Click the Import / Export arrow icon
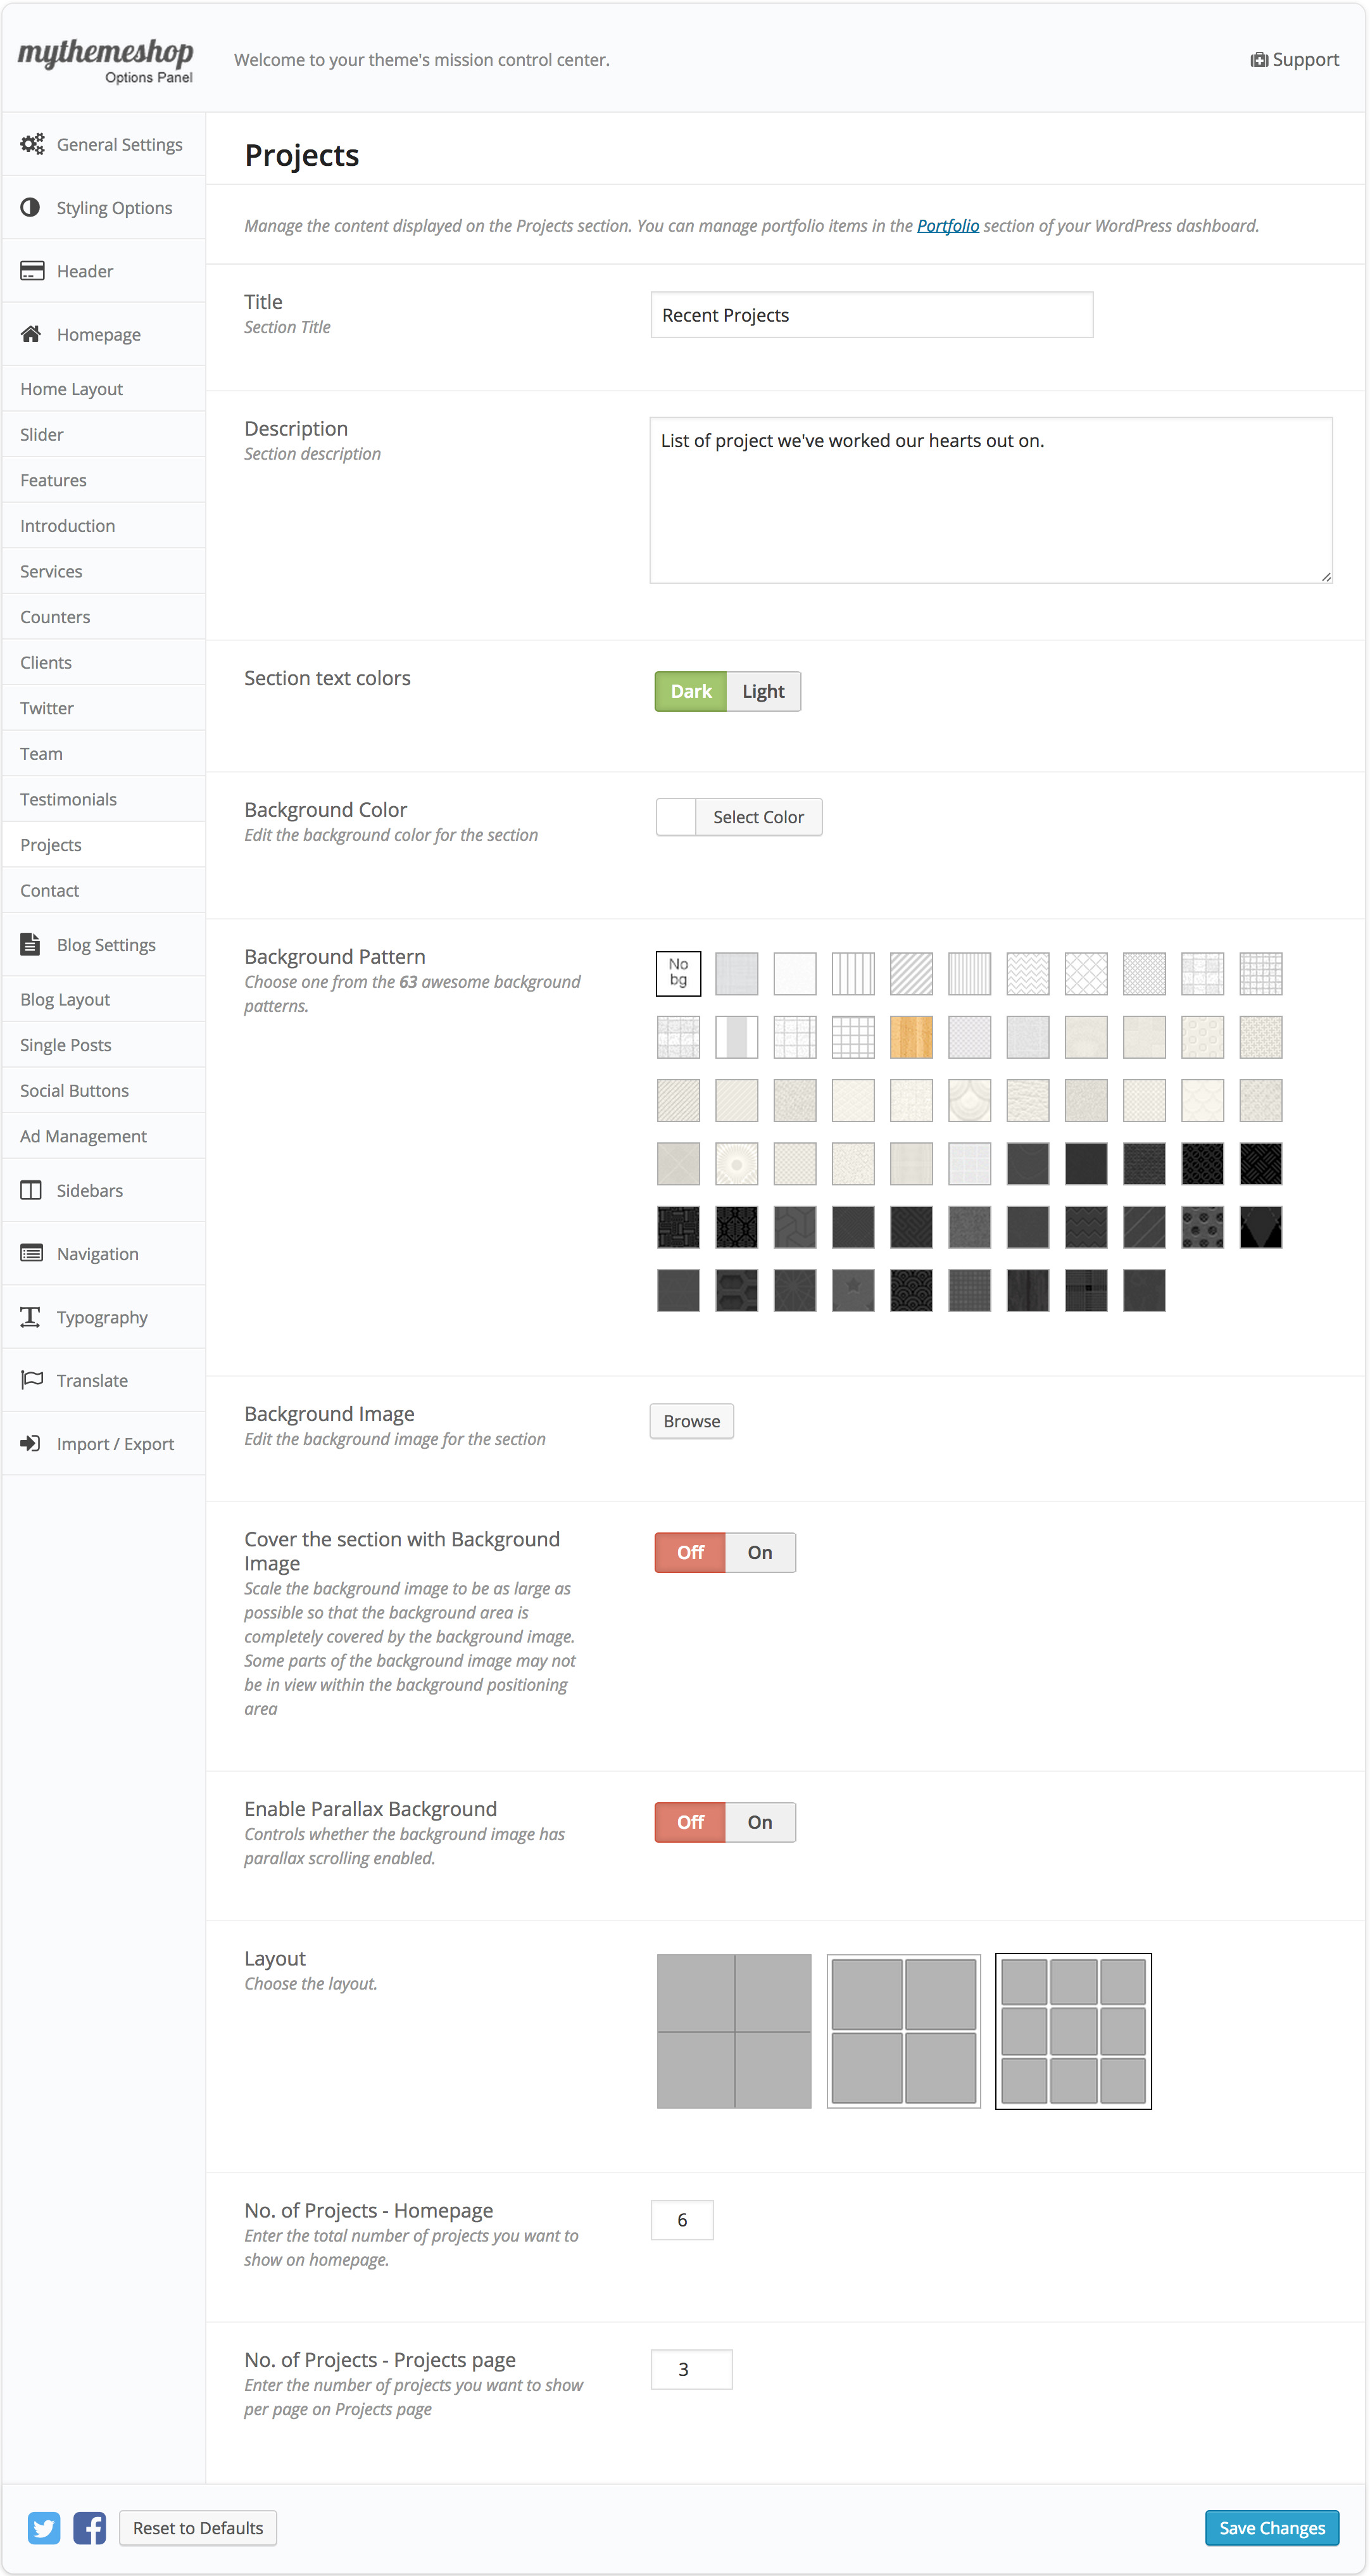Image resolution: width=1370 pixels, height=2576 pixels. pos(31,1443)
